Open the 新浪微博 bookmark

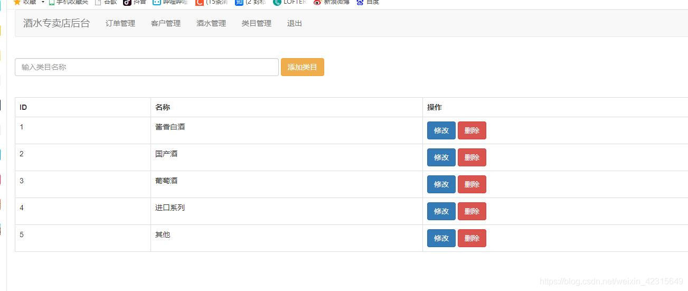[331, 2]
